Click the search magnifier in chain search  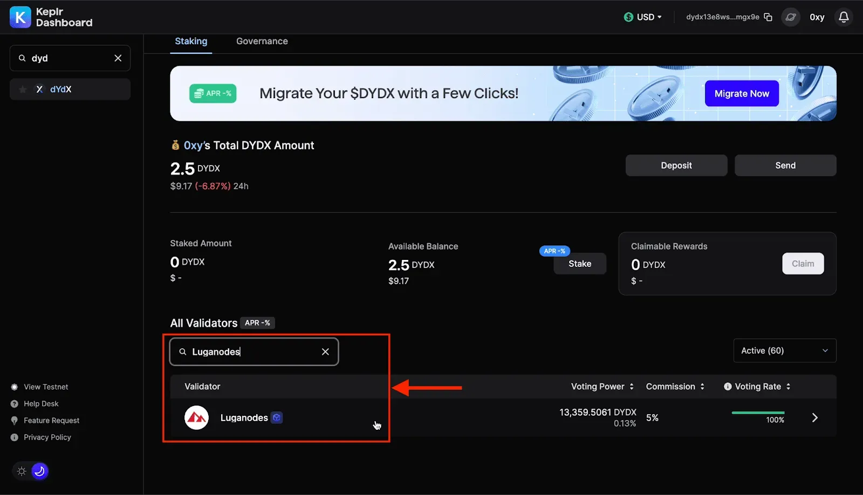(22, 58)
